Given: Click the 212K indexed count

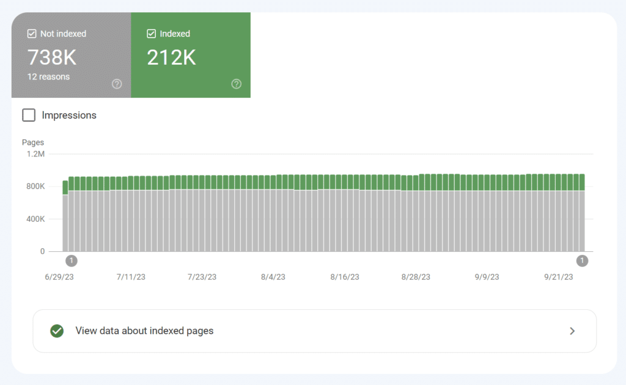Looking at the screenshot, I should pyautogui.click(x=171, y=57).
